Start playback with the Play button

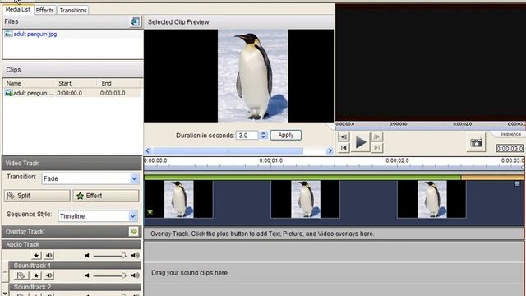pos(361,142)
